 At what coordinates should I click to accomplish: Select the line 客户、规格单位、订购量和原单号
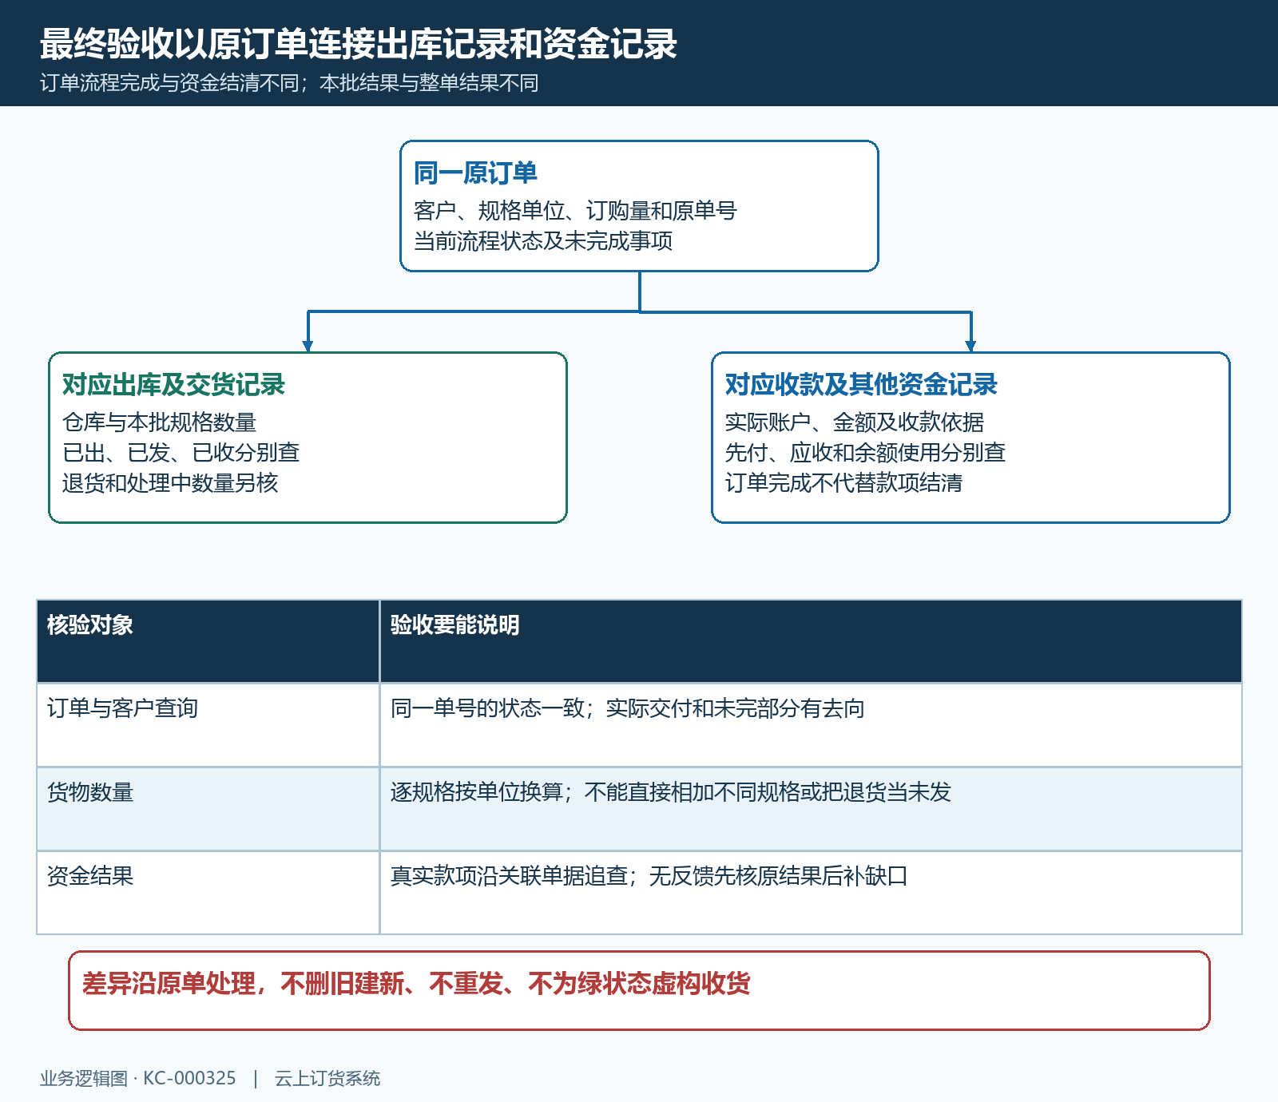[575, 211]
